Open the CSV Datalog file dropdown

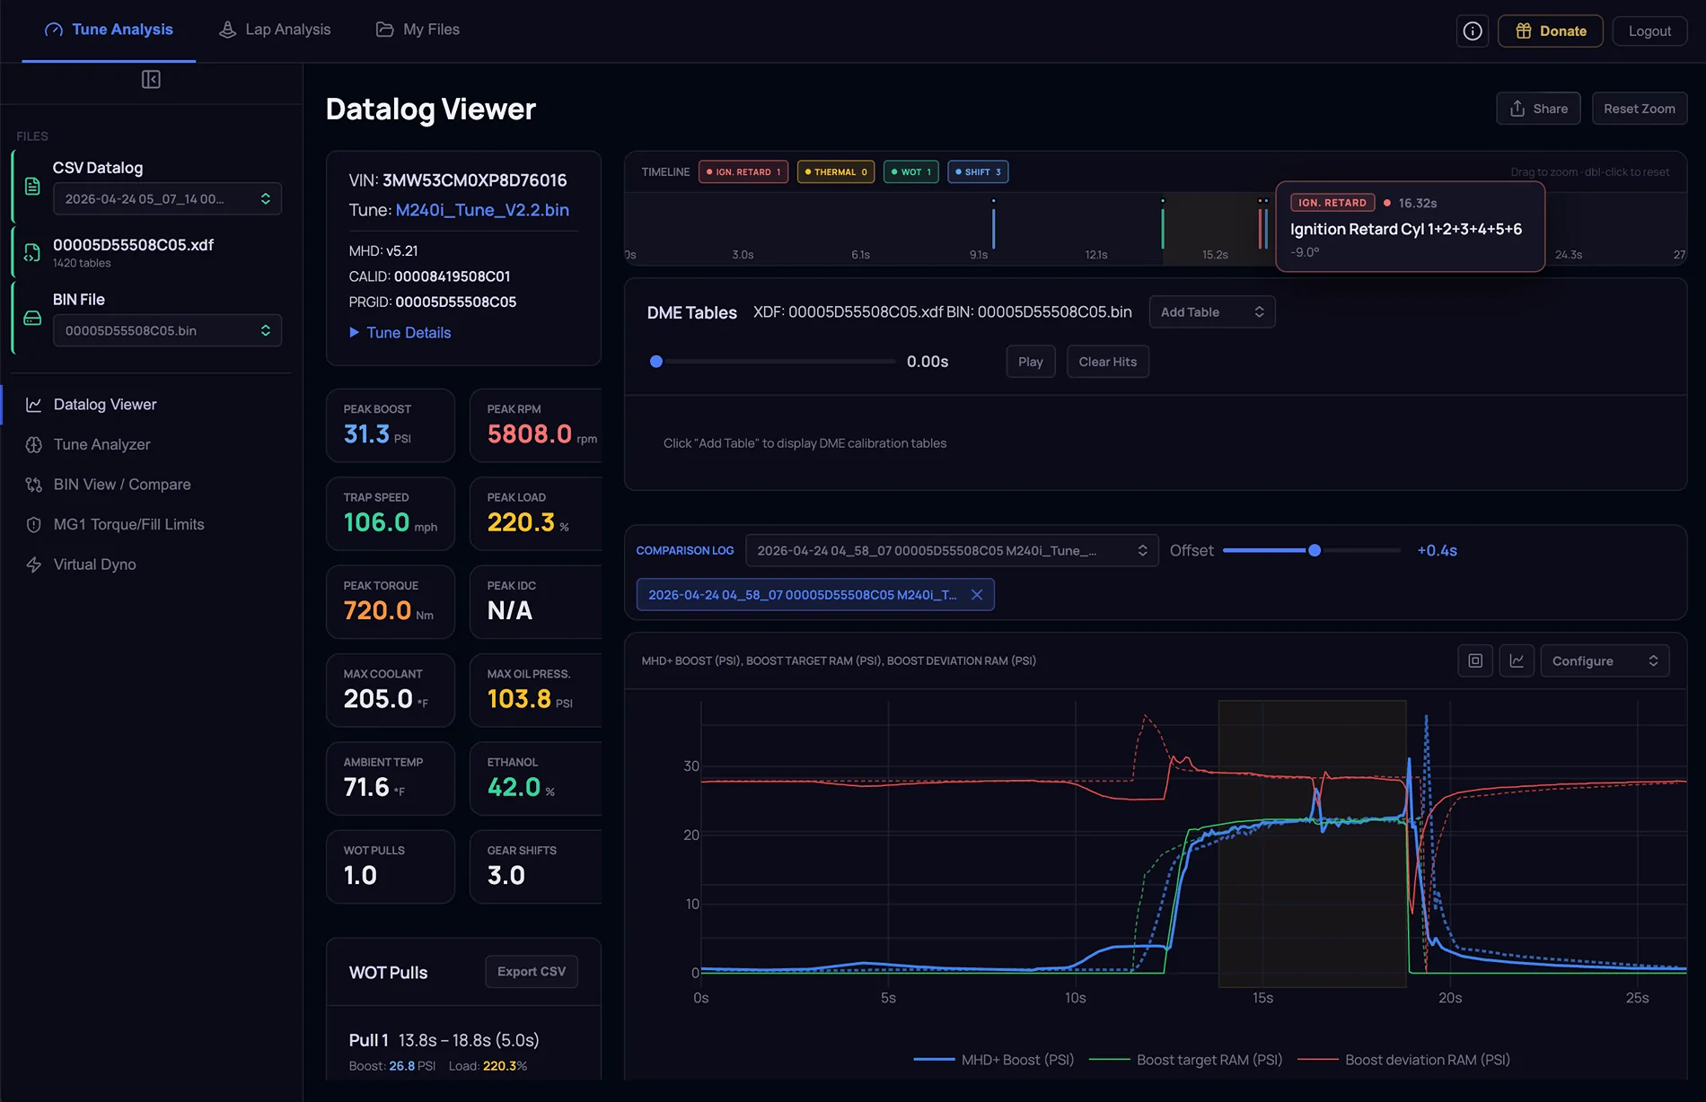coord(167,198)
